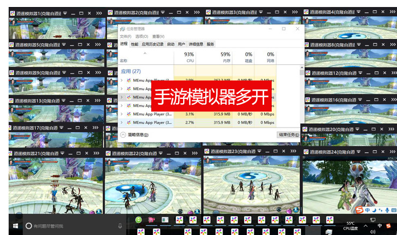Image resolution: width=397 pixels, height=235 pixels.
Task: Expand MEmu App Player row with 2.7% CPU
Action: 122,123
